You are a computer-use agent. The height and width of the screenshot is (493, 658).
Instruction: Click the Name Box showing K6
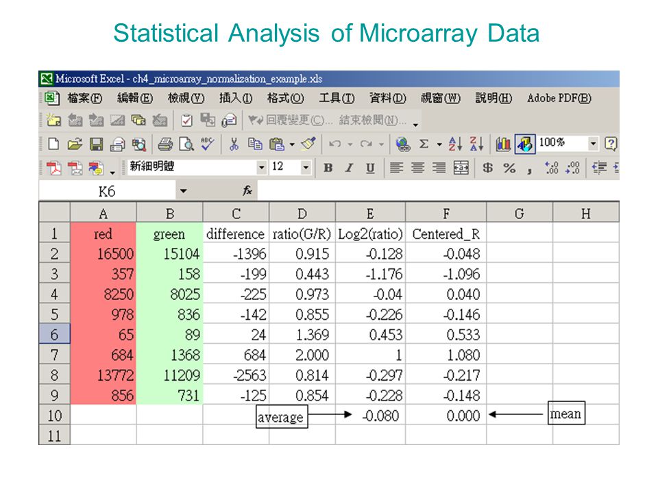click(x=108, y=191)
